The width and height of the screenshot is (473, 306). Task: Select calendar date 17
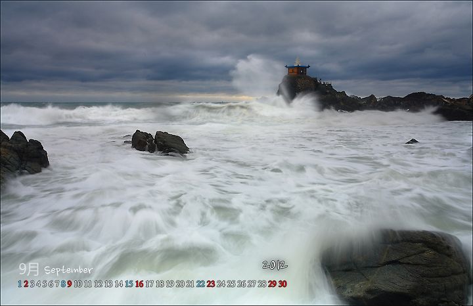pyautogui.click(x=150, y=284)
